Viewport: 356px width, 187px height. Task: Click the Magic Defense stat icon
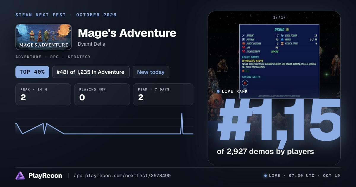[244, 44]
